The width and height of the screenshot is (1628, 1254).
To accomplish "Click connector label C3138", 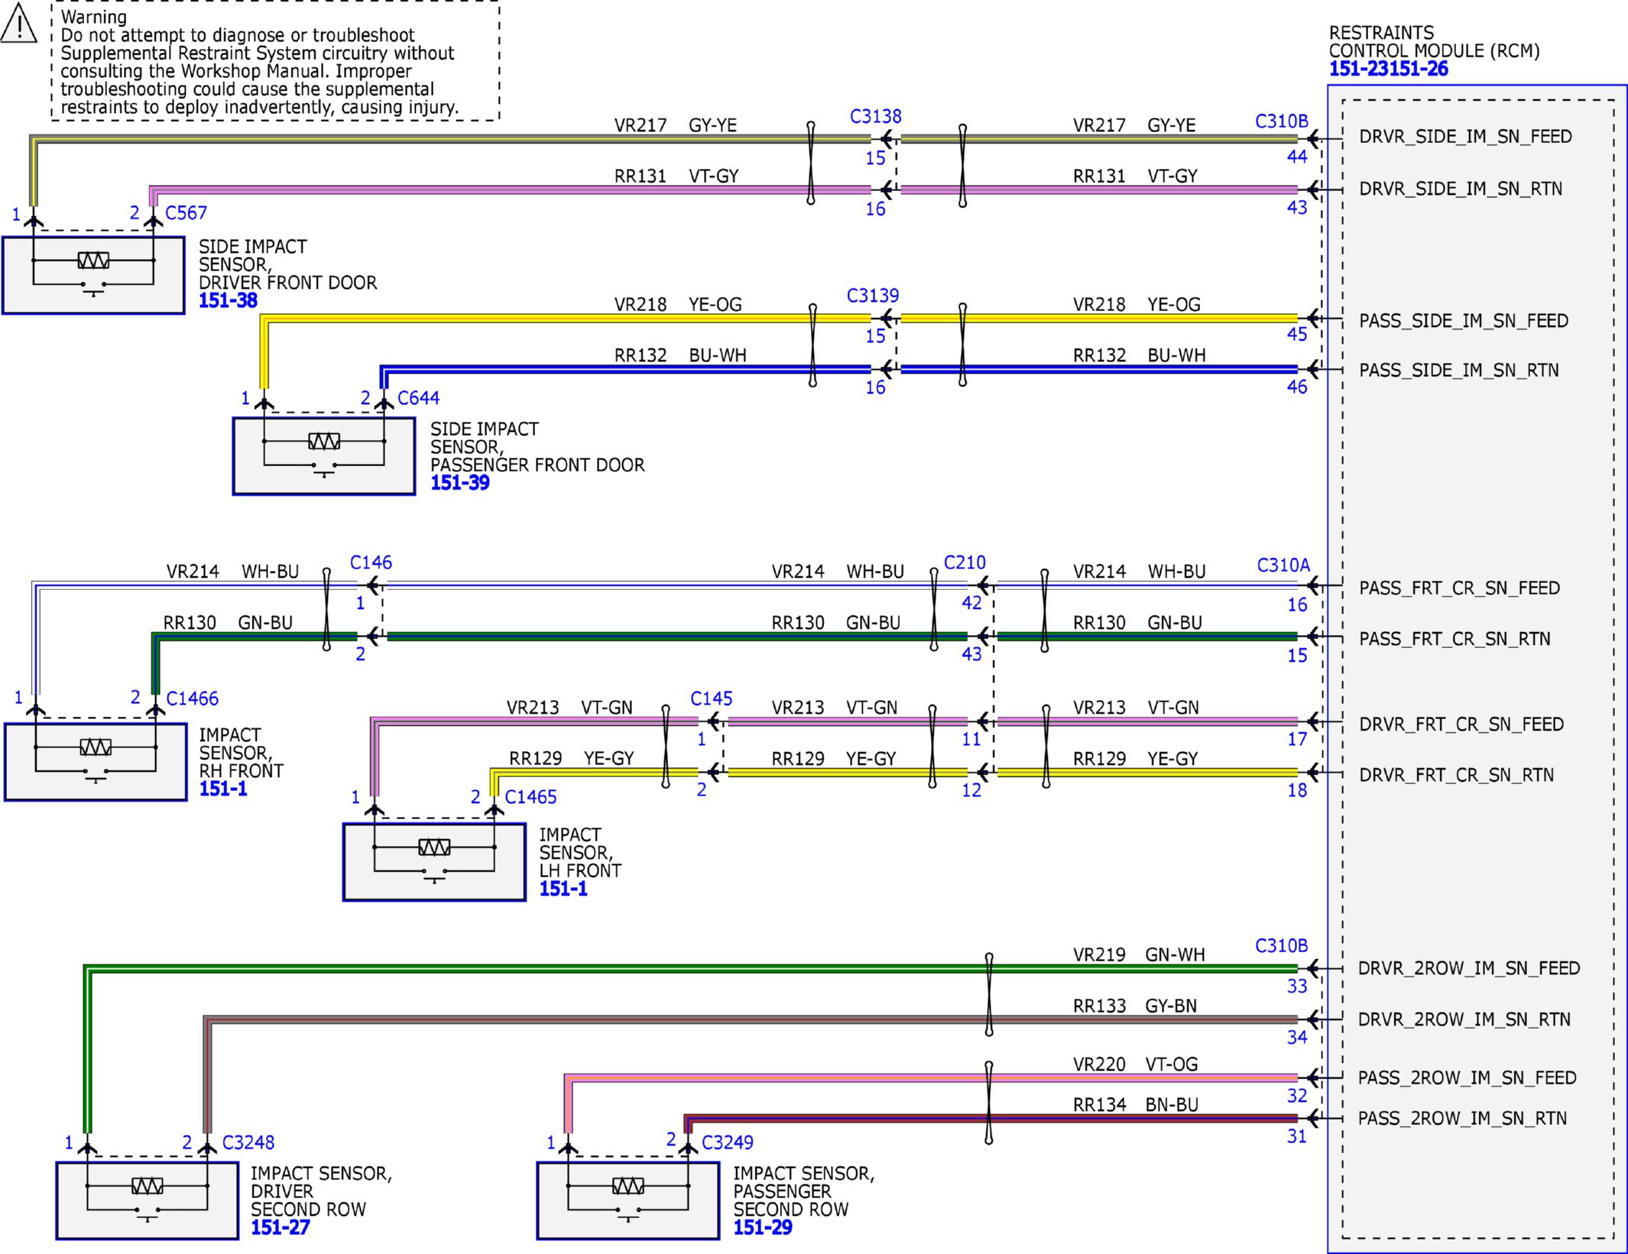I will point(876,116).
